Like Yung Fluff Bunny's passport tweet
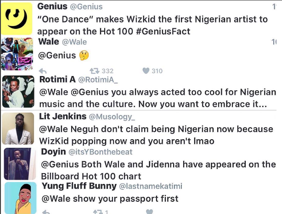Image resolution: width=282 pixels, height=214 pixels. pyautogui.click(x=148, y=212)
